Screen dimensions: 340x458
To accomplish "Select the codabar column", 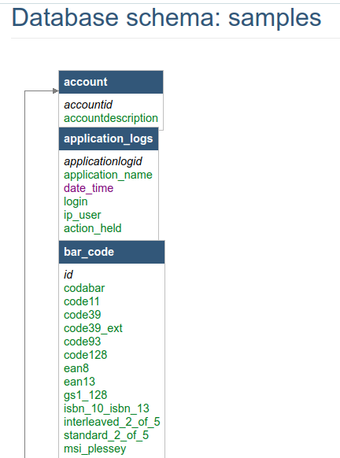I will pyautogui.click(x=84, y=288).
